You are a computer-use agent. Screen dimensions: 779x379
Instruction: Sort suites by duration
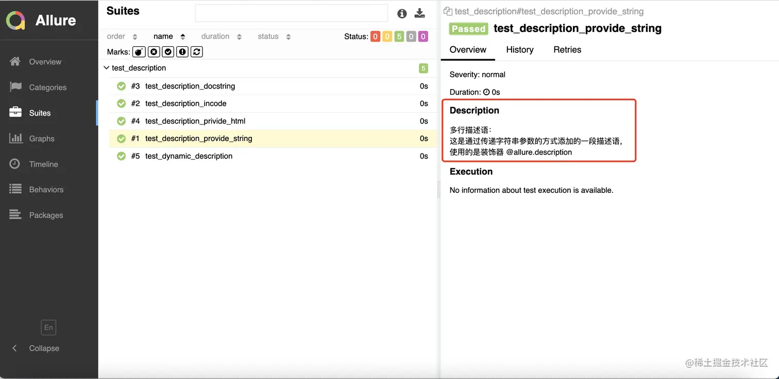click(222, 37)
